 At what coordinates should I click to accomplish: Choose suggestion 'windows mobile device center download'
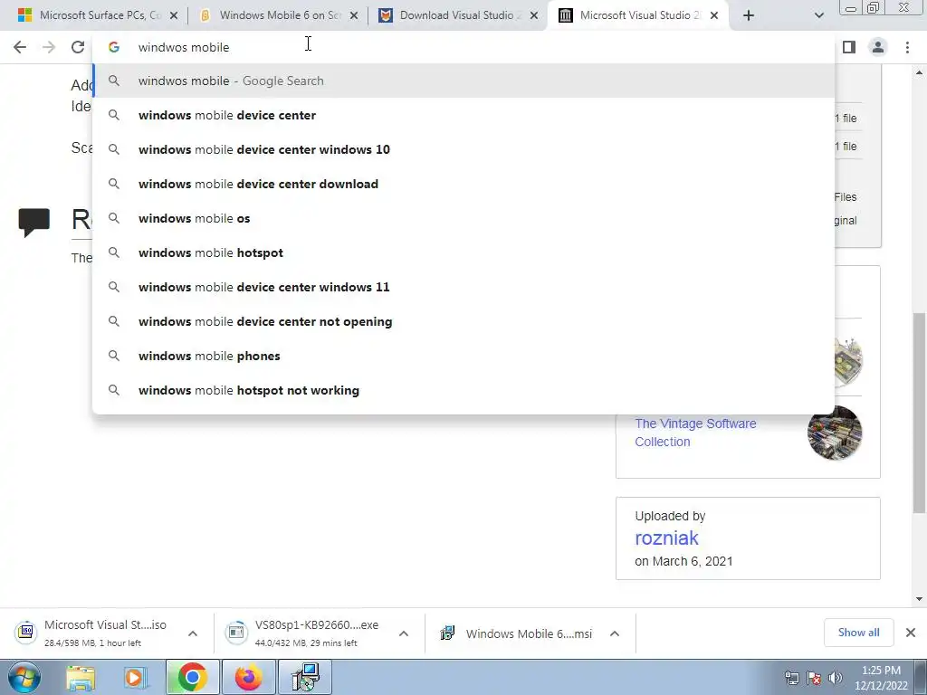pos(463,184)
